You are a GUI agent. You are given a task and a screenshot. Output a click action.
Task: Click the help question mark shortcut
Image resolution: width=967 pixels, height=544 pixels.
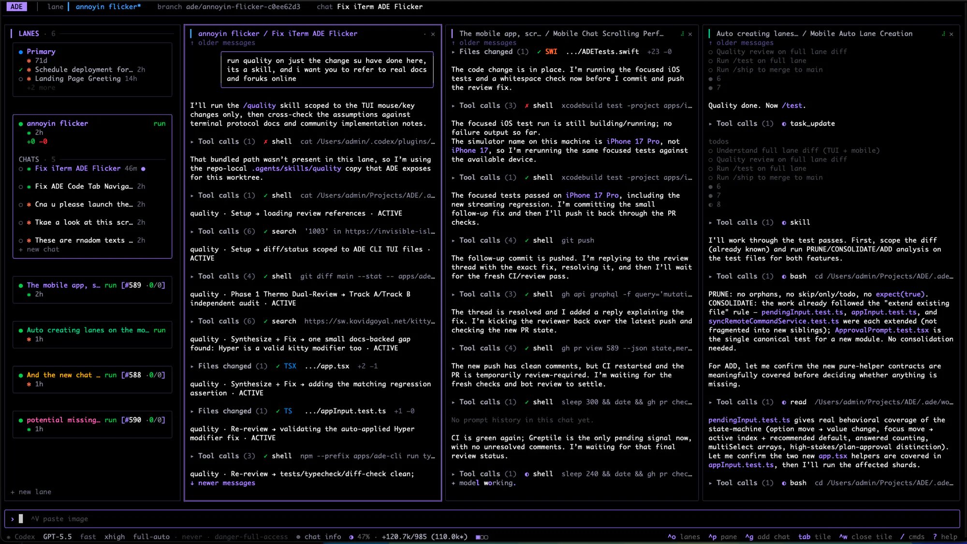click(x=935, y=537)
